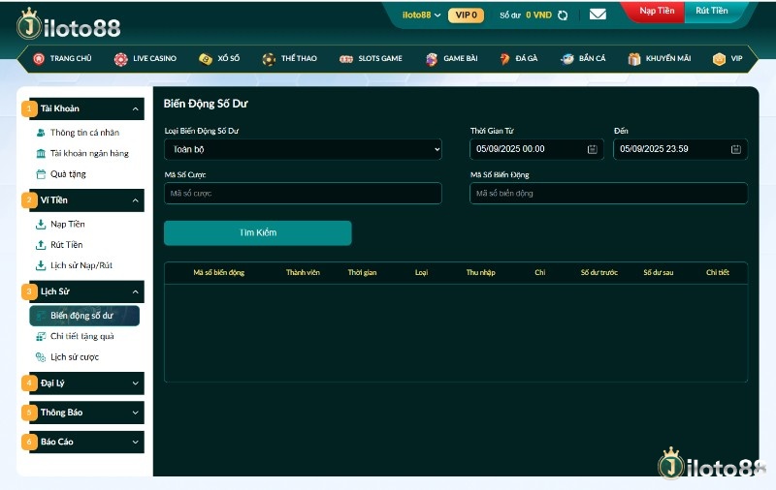Click the Rút Tiền upload icon in sidebar
Viewport: 776px width, 490px height.
pos(41,245)
